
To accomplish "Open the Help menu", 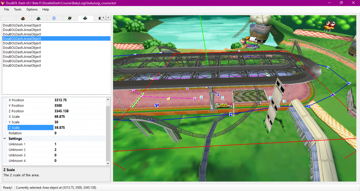I will pyautogui.click(x=46, y=9).
